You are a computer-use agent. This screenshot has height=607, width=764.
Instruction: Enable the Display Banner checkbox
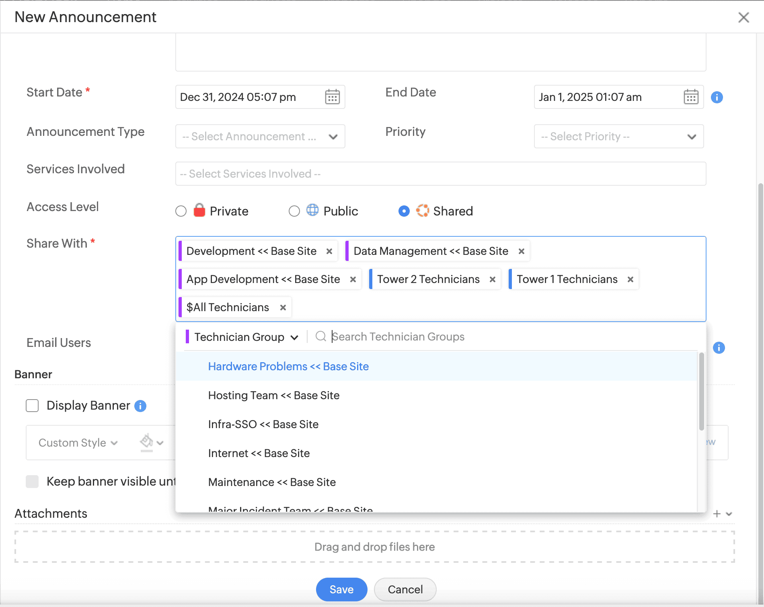point(32,406)
